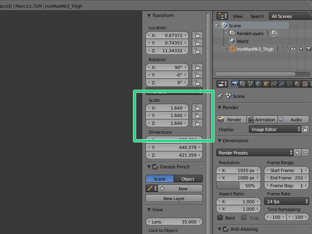Click the New grease pencil button
This screenshot has width=312, height=234.
(180, 188)
